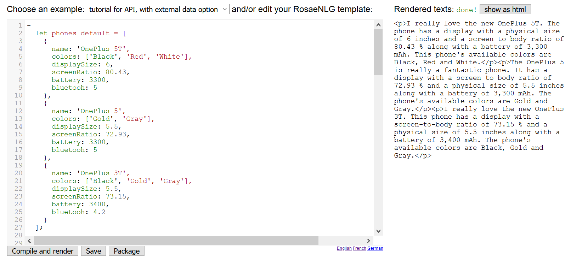This screenshot has height=278, width=582.
Task: Click the line "name: 'OnePlus 5',"
Action: tap(89, 111)
